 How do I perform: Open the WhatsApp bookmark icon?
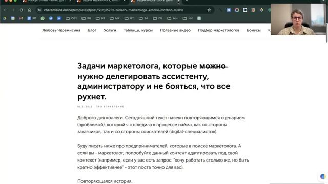[x=43, y=18]
